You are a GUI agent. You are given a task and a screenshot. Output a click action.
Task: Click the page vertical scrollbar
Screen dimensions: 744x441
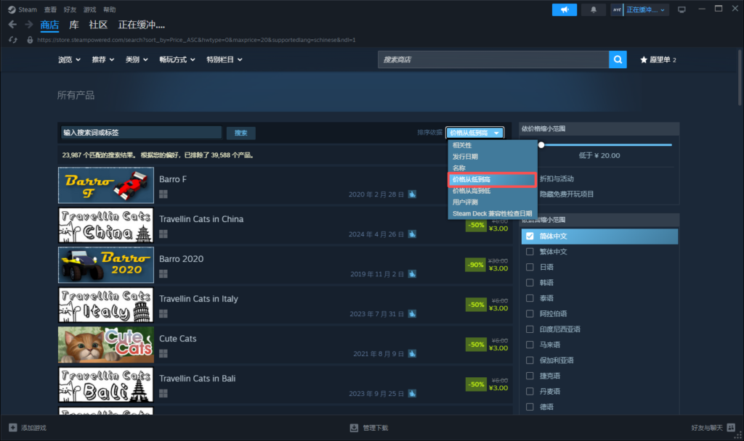740,77
